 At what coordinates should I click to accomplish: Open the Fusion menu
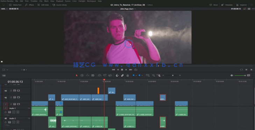pyautogui.click(x=68, y=1)
